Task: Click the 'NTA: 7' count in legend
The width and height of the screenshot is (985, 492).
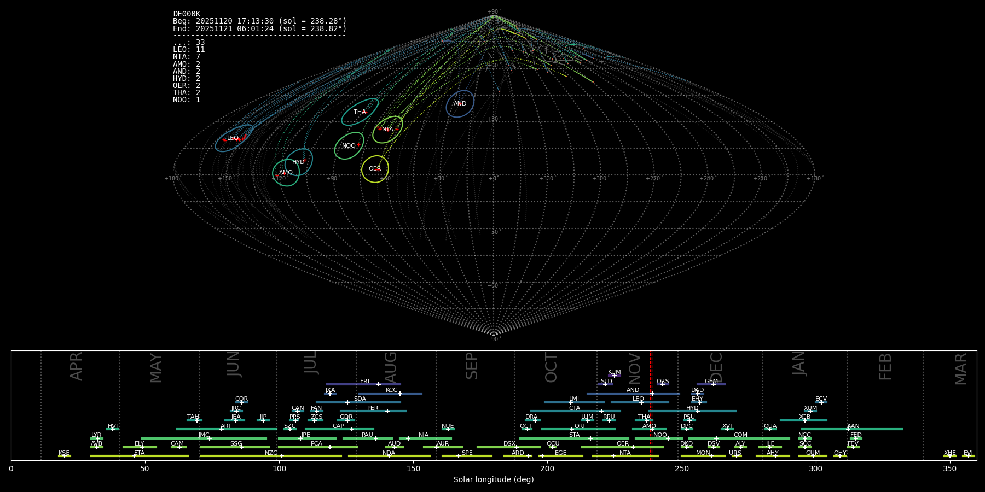Action: (x=187, y=57)
